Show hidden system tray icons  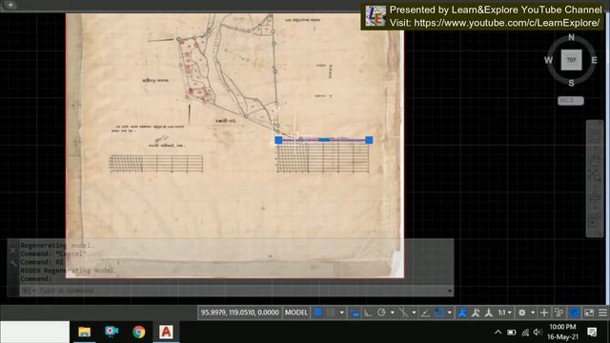(x=498, y=333)
